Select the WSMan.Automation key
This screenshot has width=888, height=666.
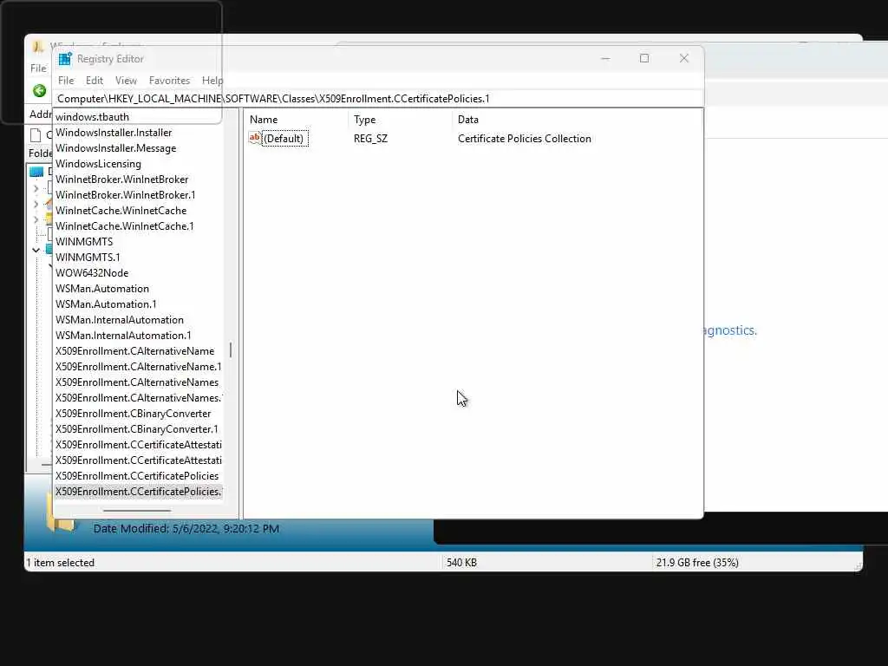pos(102,289)
